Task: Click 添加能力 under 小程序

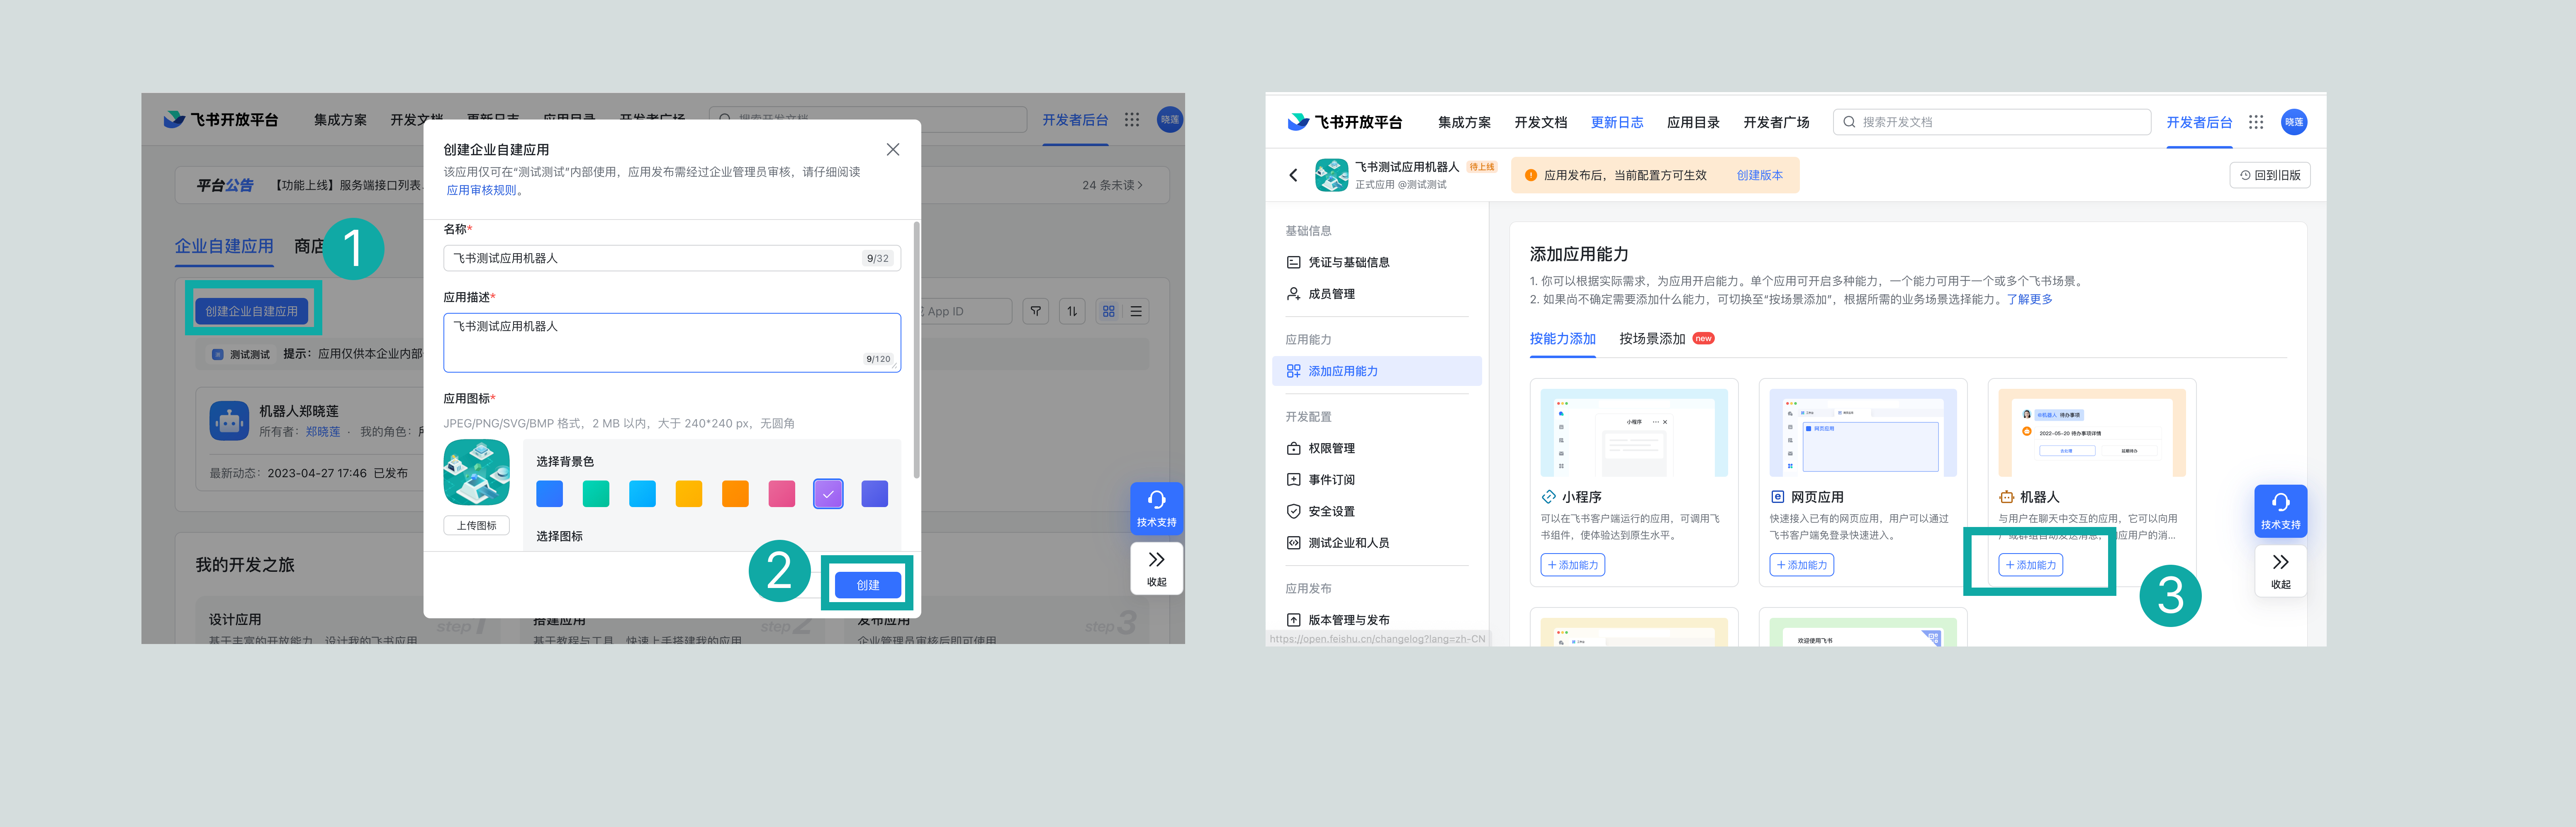Action: [x=1572, y=565]
